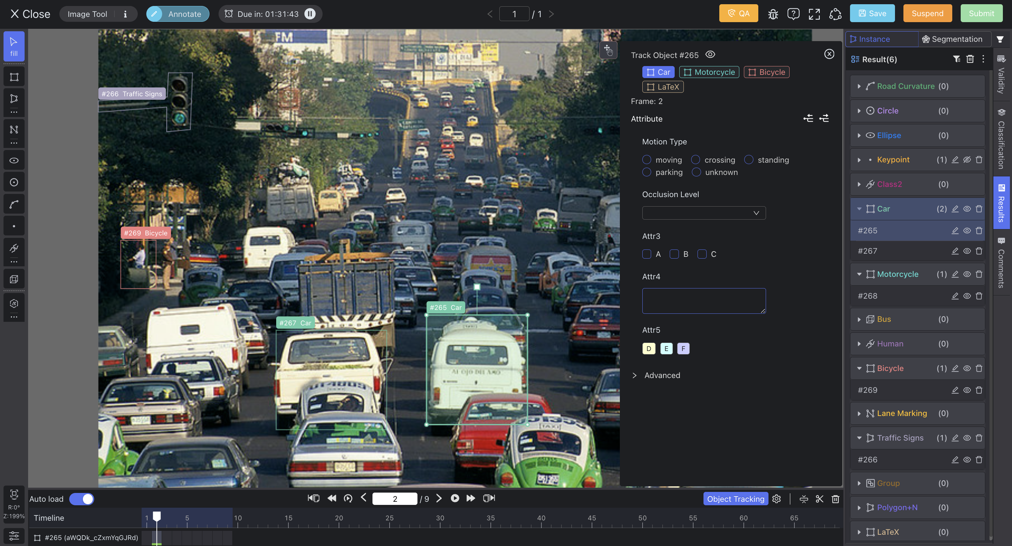The height and width of the screenshot is (546, 1012).
Task: Expand the Lane Marking group
Action: [859, 414]
